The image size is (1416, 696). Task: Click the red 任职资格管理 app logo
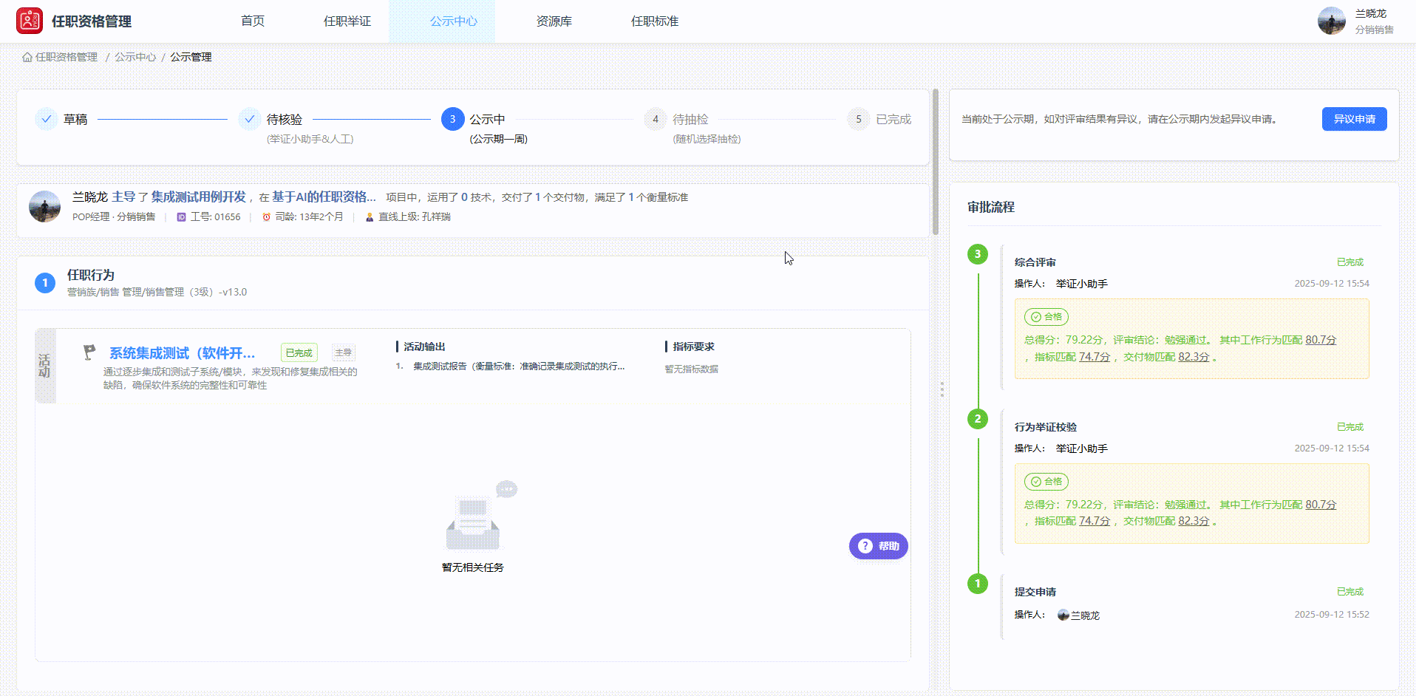tap(30, 21)
